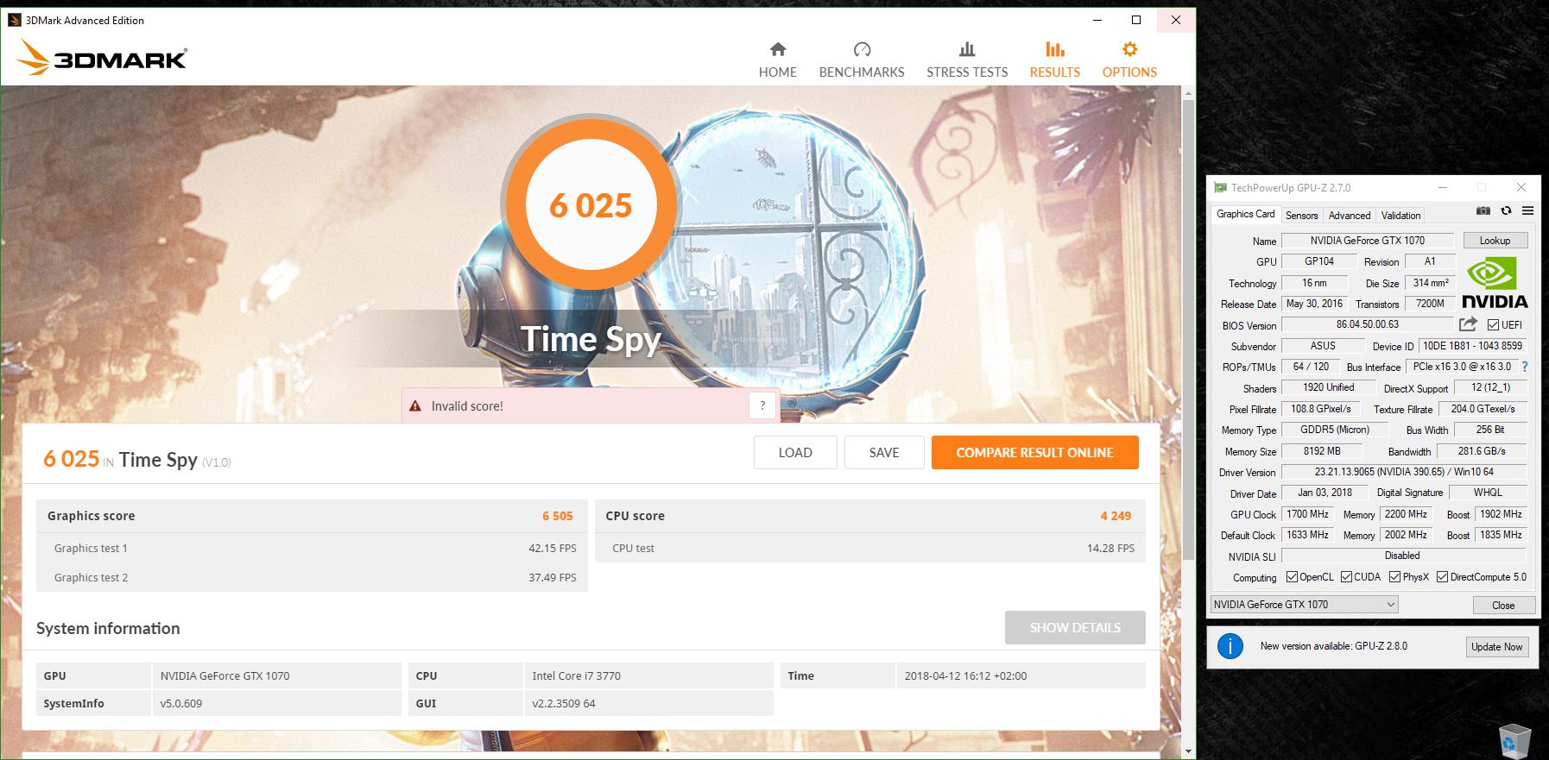1549x760 pixels.
Task: Click COMPARE RESULT ONLINE
Action: pos(1034,453)
